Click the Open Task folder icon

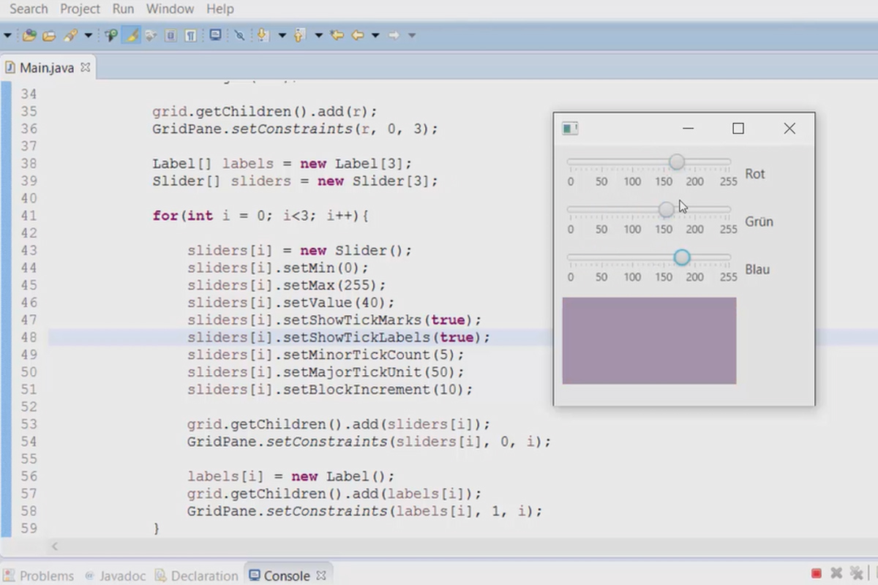[x=49, y=35]
